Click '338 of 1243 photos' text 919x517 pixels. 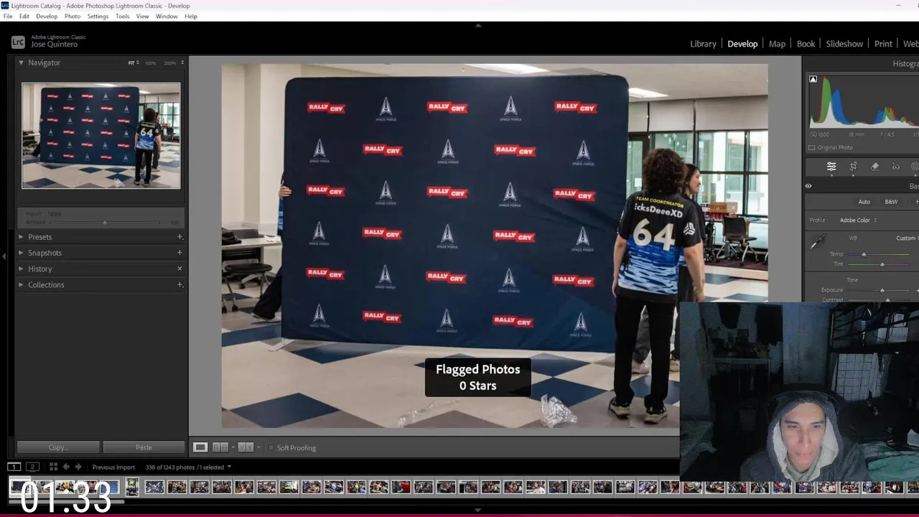point(170,467)
